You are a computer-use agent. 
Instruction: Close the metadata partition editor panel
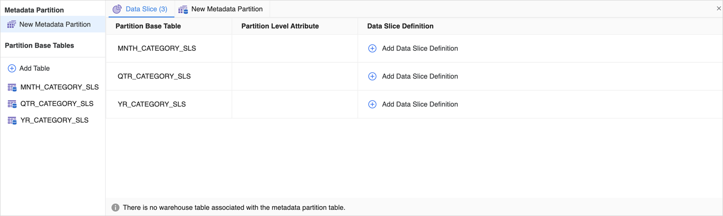(x=718, y=9)
